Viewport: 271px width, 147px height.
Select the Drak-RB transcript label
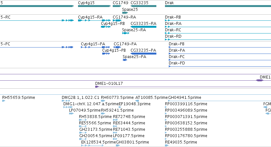173,17
